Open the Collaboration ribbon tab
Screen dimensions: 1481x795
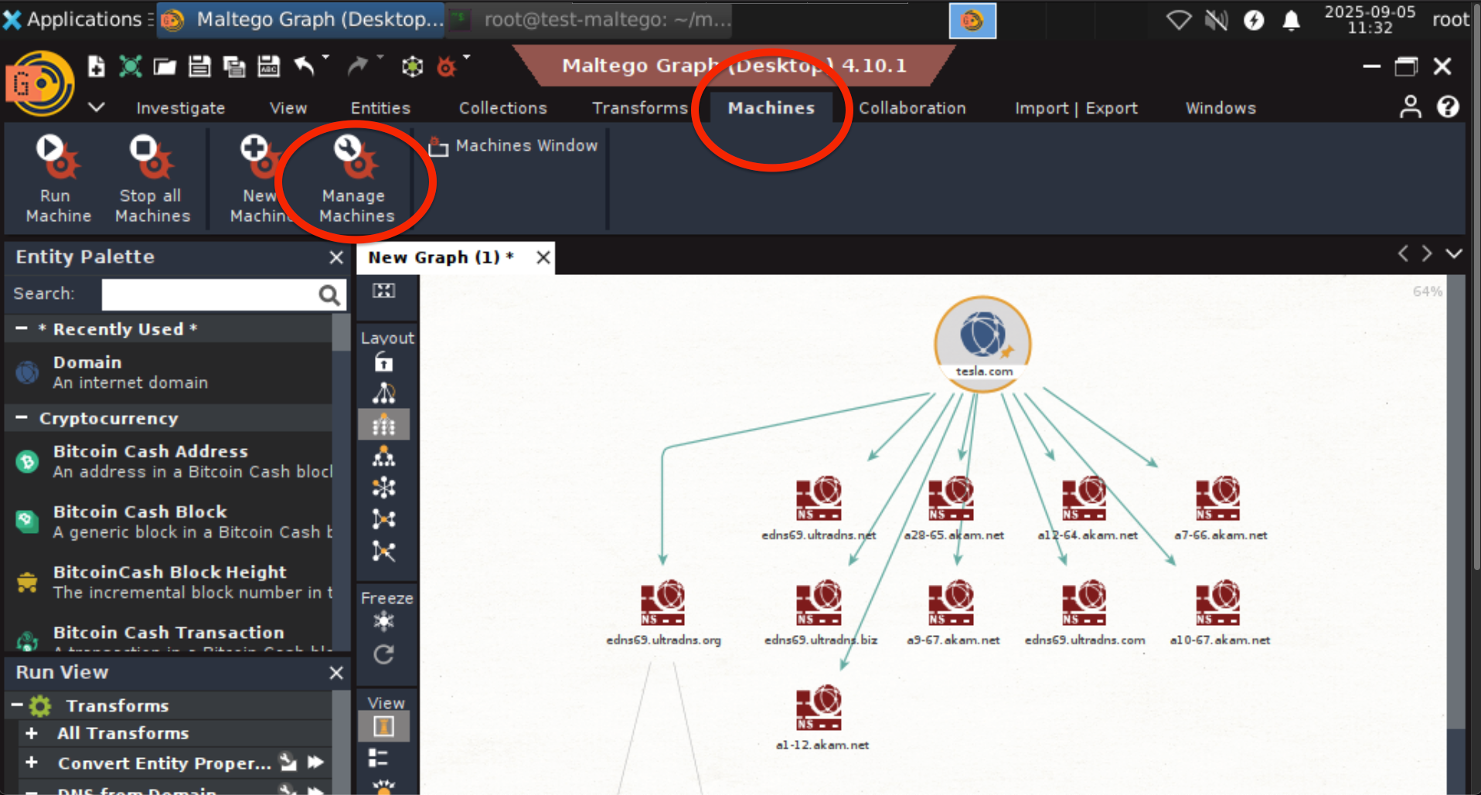(x=912, y=108)
